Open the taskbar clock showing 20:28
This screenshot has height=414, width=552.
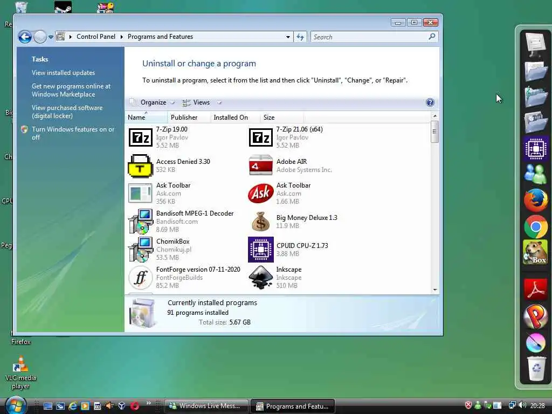[537, 406]
